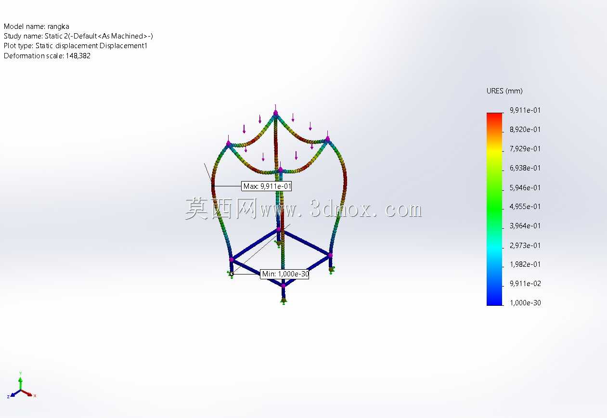Click the Max: 9,911e-01 annotation label
Viewport: 607px width, 418px height.
coord(267,186)
